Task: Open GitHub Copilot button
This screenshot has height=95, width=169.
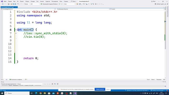Action: click(159, 4)
